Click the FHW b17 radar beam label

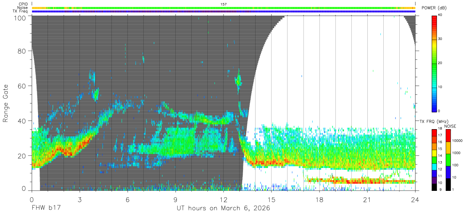[x=46, y=208]
